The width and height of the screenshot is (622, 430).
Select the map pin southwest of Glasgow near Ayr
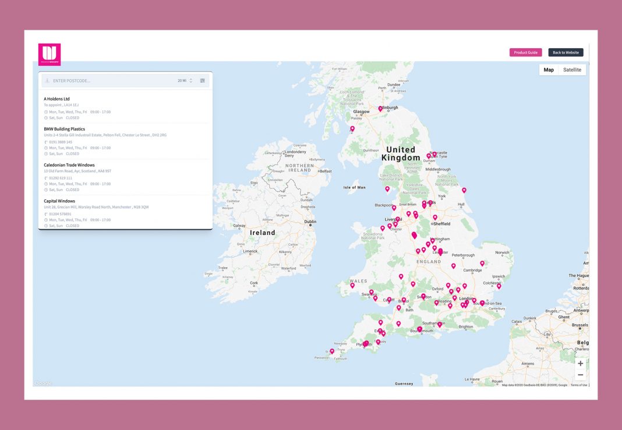(352, 129)
